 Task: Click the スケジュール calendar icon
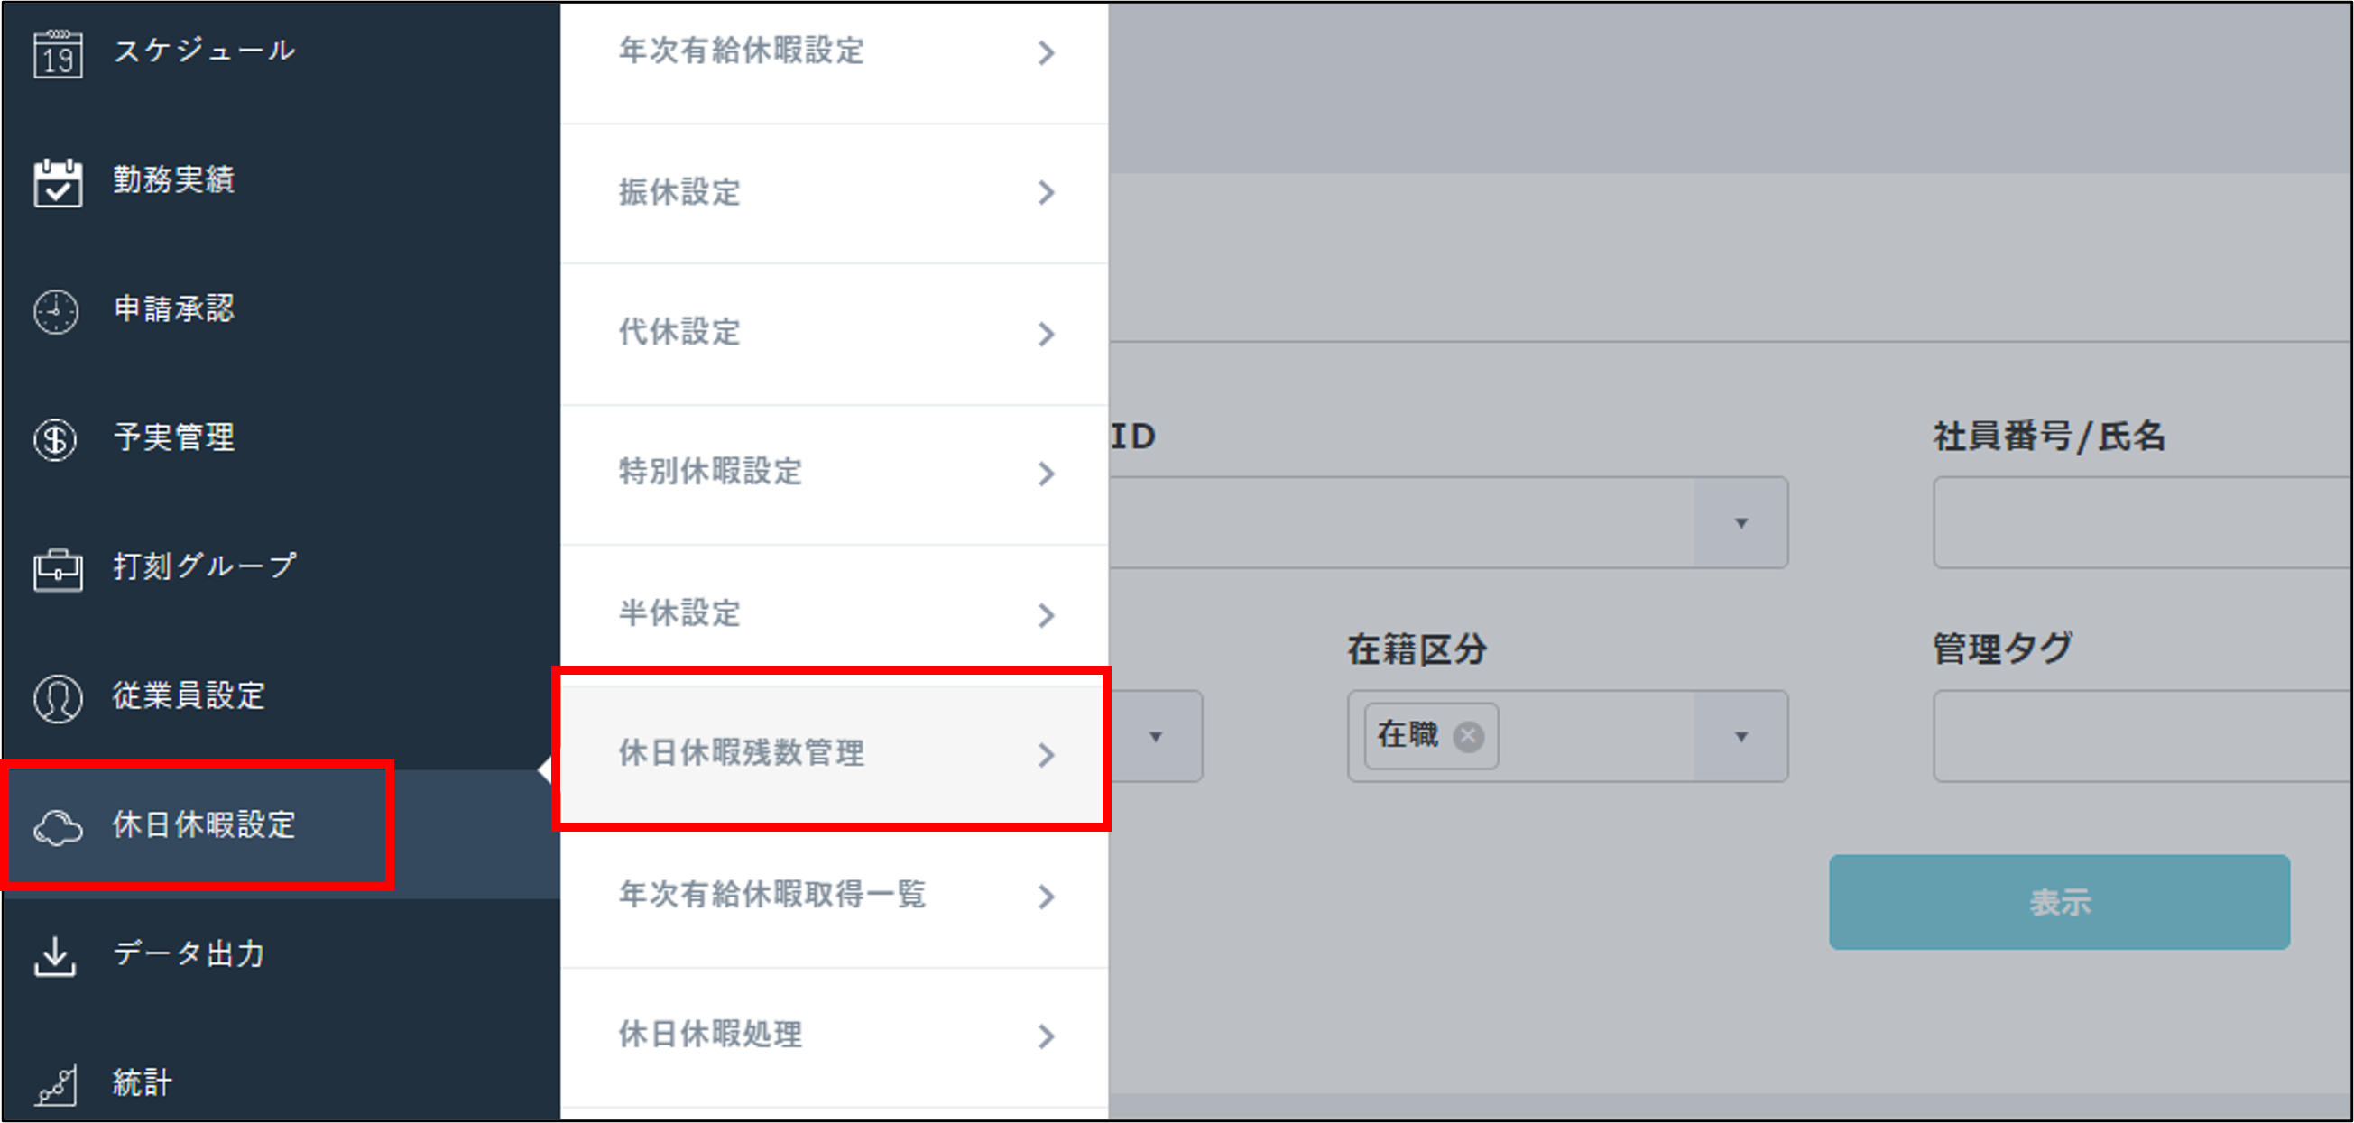tap(58, 54)
